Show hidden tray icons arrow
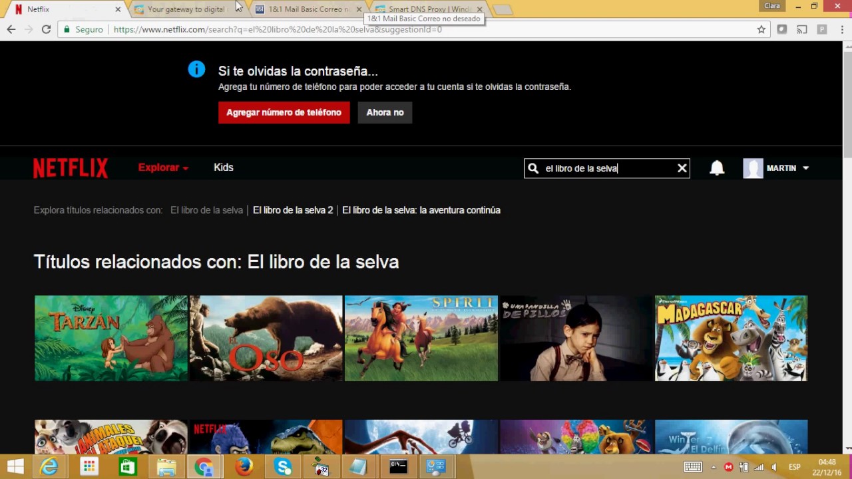852x479 pixels. click(x=714, y=467)
